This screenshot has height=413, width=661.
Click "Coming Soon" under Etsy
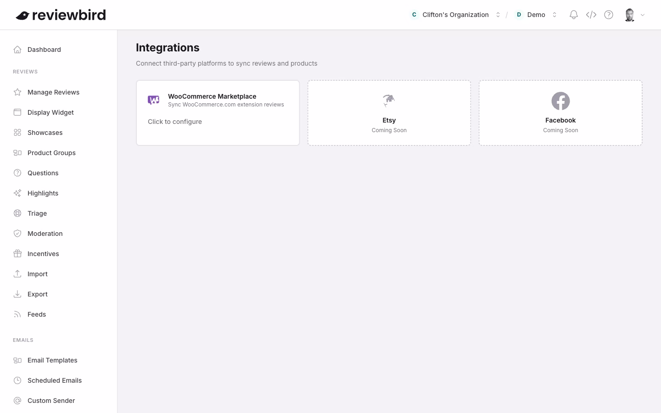(x=389, y=130)
